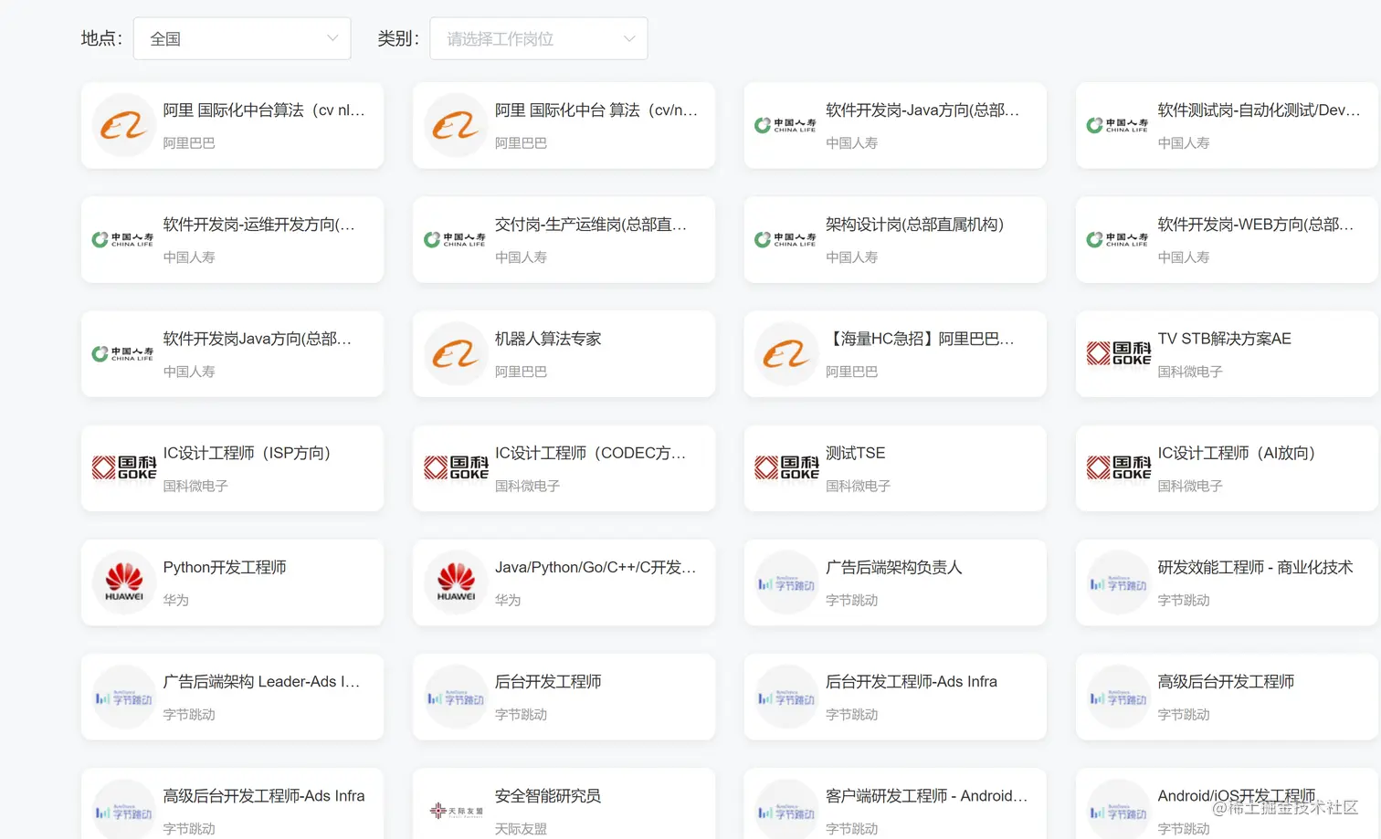Click GOKE logo beside IC设计工程师 (CODEC方…
The width and height of the screenshot is (1381, 839).
click(x=456, y=467)
